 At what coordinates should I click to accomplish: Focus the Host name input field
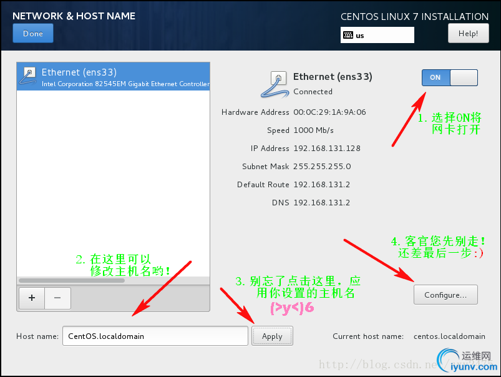coord(155,336)
